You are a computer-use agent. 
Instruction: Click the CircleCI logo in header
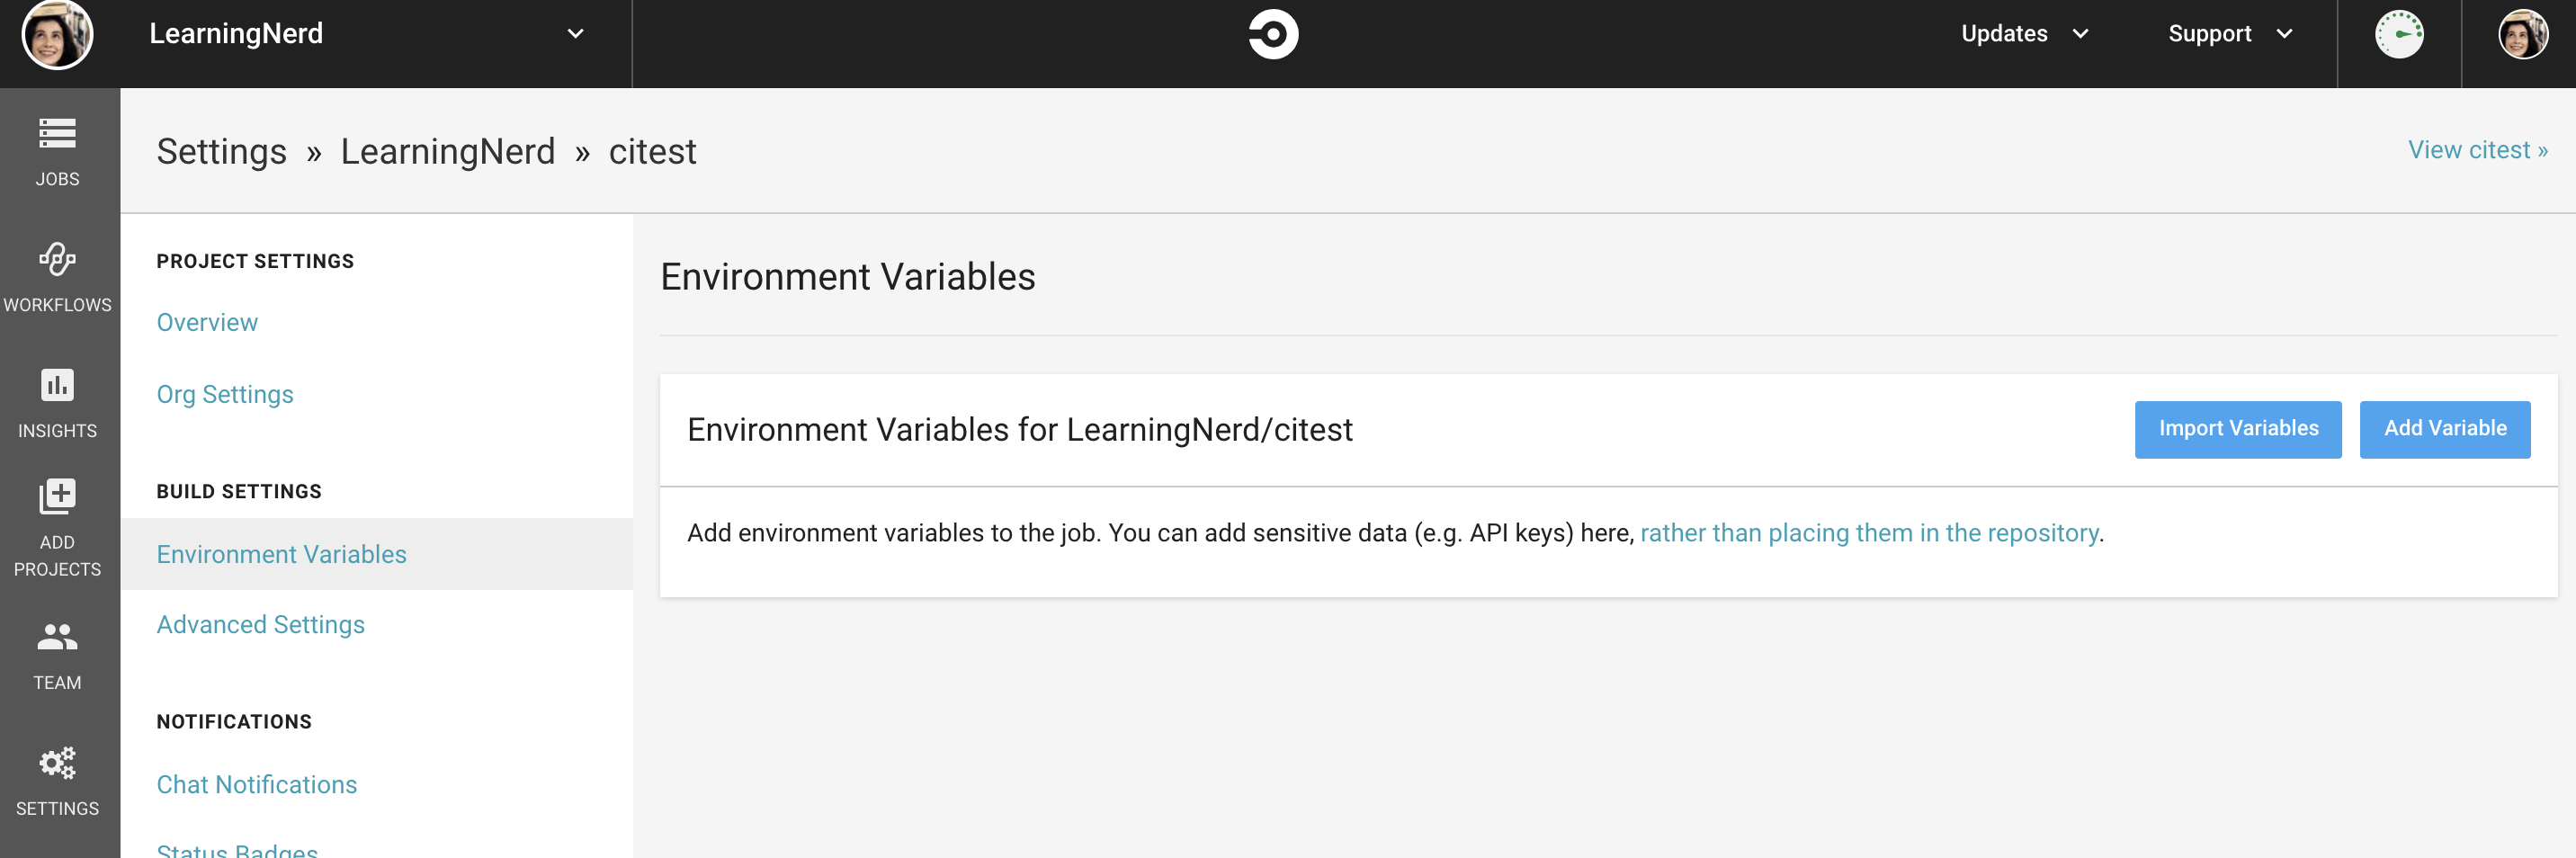(1273, 35)
